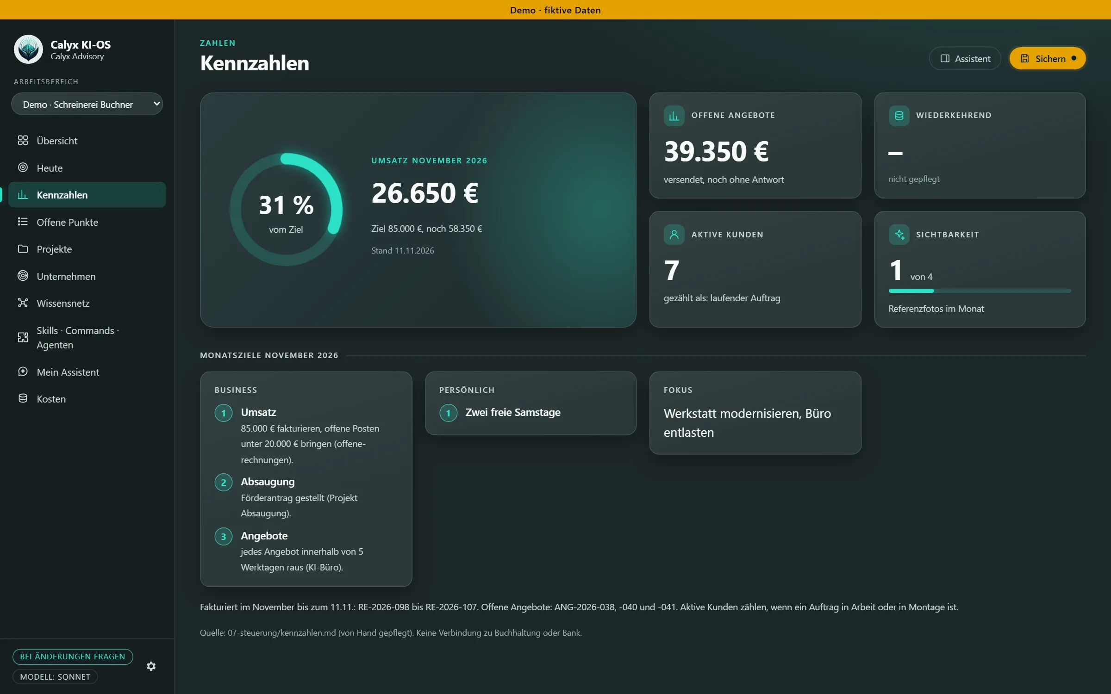Open the Übersicht page
The height and width of the screenshot is (694, 1111).
click(x=87, y=141)
